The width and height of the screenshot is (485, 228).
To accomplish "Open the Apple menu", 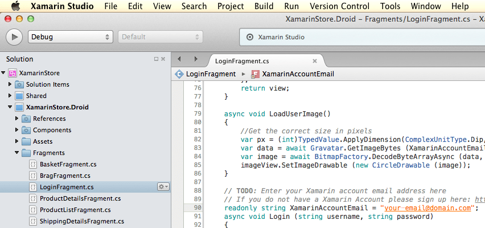I will [x=15, y=6].
